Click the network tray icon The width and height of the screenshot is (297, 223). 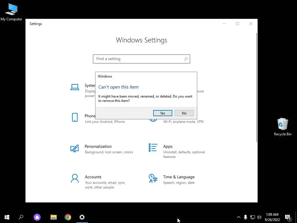click(x=253, y=217)
